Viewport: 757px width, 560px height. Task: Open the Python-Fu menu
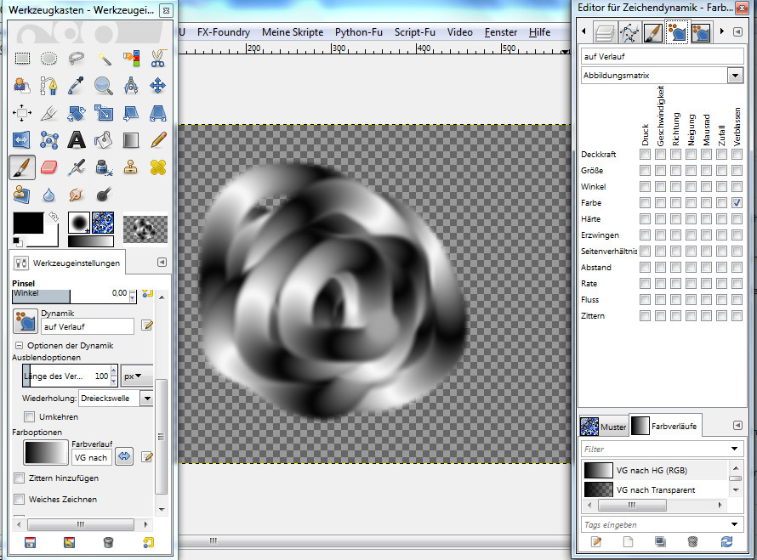359,32
